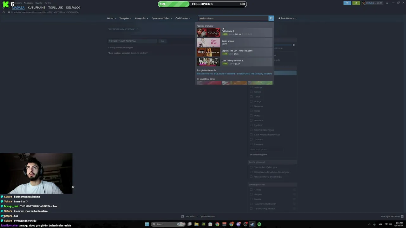This screenshot has width=406, height=228.
Task: Open the Yardım menu
Action: click(48, 3)
